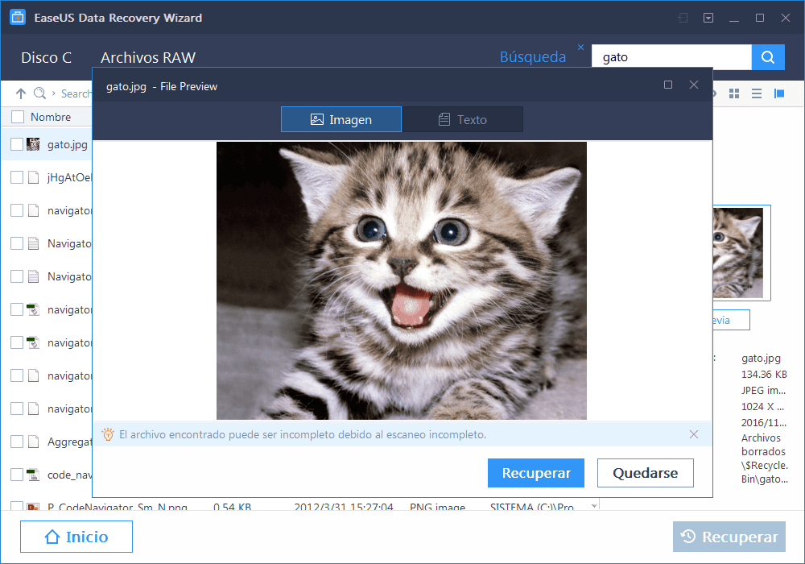Screen dimensions: 805x564
Task: Check the checkbox next to gato.jpg
Action: tap(18, 144)
